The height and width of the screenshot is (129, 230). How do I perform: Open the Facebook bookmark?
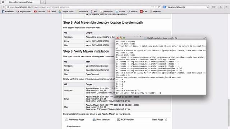click(8, 11)
